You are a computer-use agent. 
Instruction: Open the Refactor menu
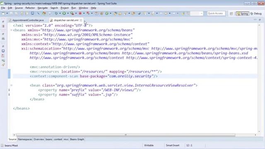click(x=30, y=8)
